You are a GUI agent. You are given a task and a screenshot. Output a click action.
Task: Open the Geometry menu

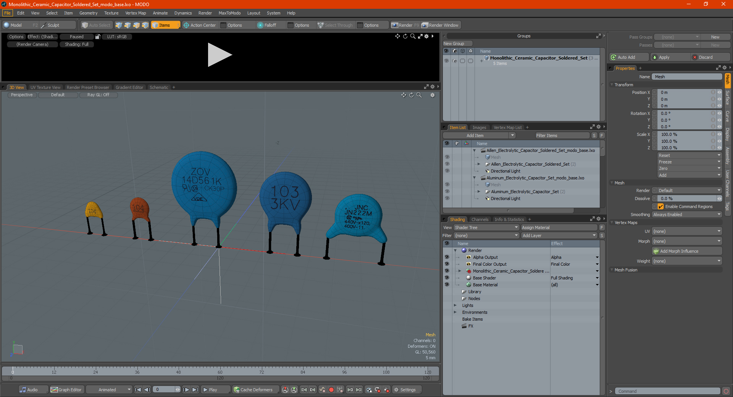[88, 13]
